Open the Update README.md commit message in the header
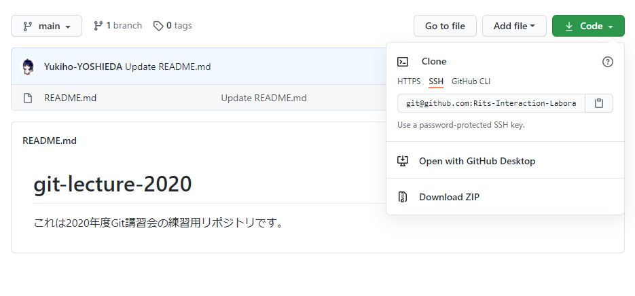Screen dimensions: 635x296 tap(168, 67)
